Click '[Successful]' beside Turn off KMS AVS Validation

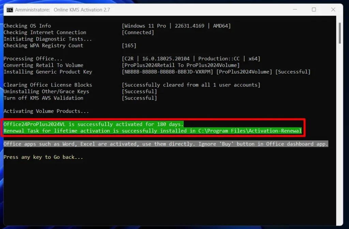pos(139,98)
